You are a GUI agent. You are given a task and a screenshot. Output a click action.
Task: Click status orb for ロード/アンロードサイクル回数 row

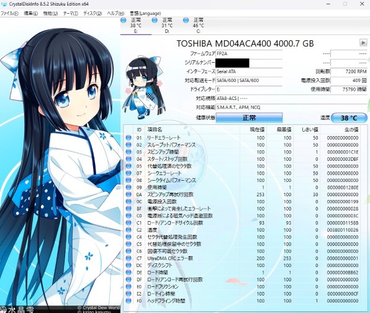(129, 222)
